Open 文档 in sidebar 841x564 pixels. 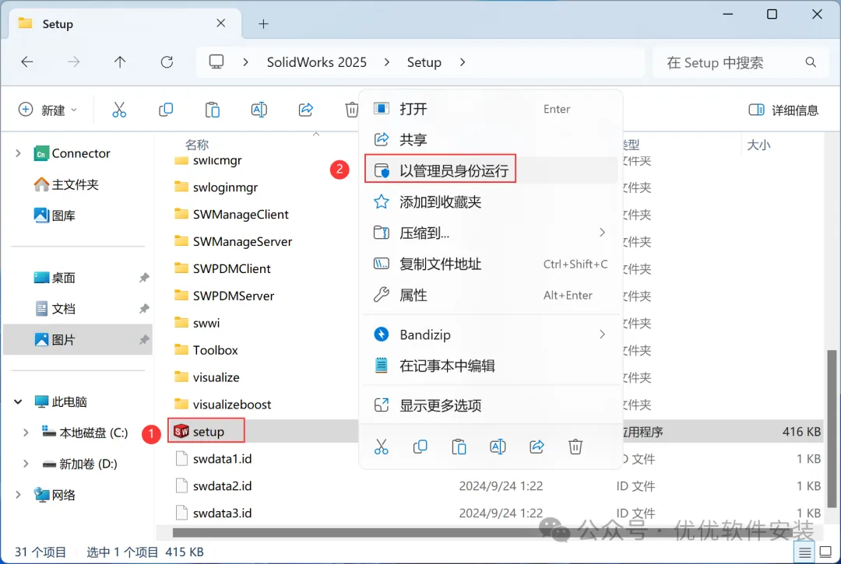click(55, 309)
